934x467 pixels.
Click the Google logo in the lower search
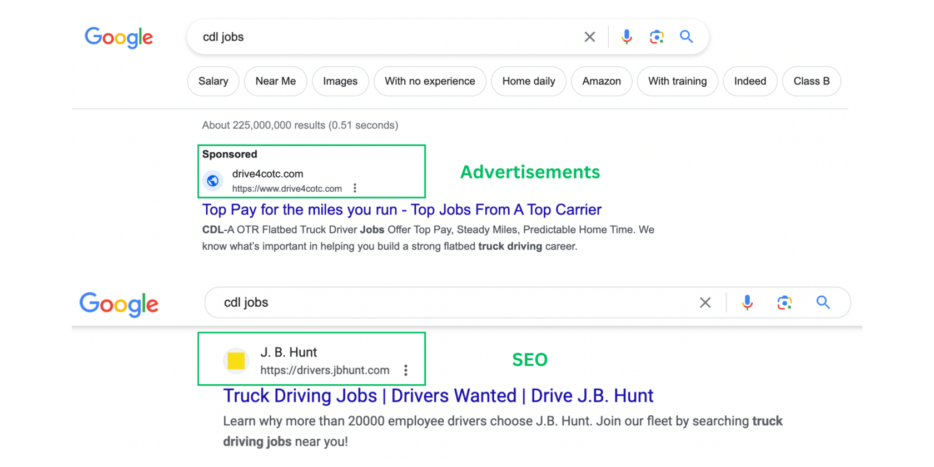(119, 304)
